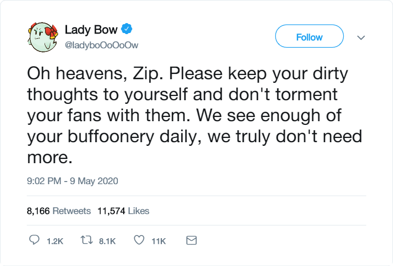Screen dimensions: 393x266
Task: Click the 1.2K reply count
Action: pos(55,241)
